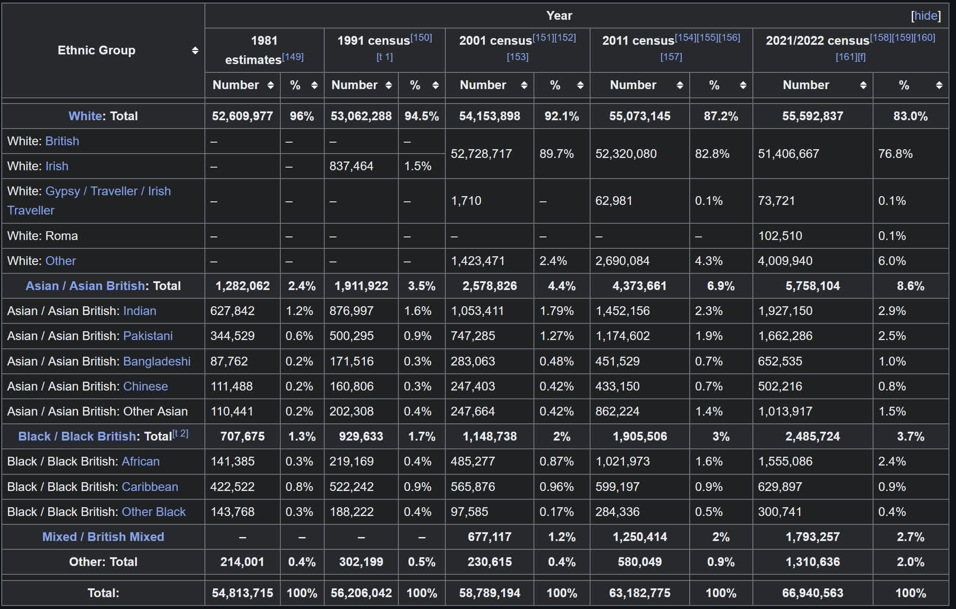The width and height of the screenshot is (956, 609).
Task: Open citation [158] for 2021/2022 census
Action: click(x=881, y=37)
